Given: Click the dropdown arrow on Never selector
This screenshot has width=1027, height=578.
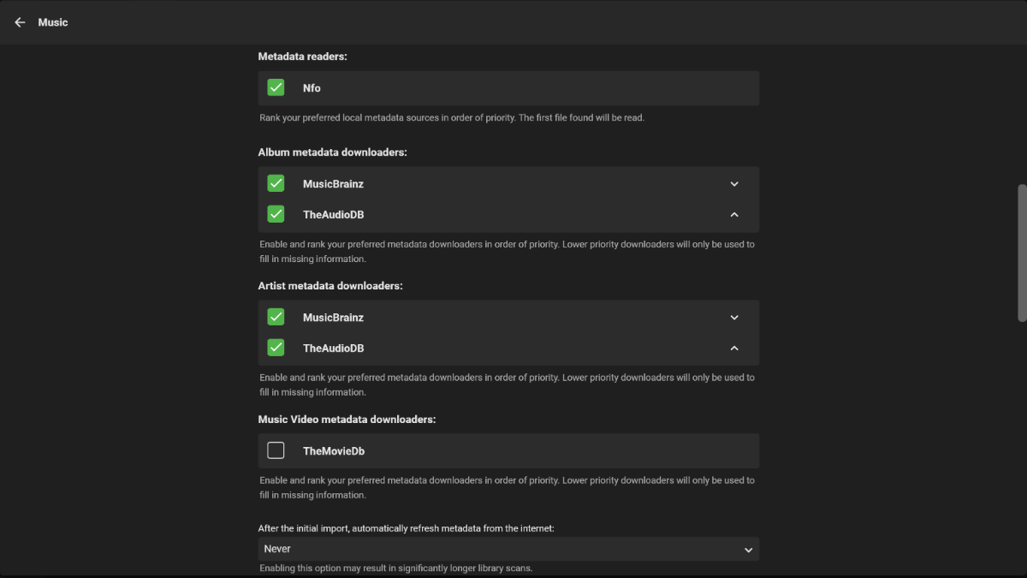Looking at the screenshot, I should coord(748,550).
